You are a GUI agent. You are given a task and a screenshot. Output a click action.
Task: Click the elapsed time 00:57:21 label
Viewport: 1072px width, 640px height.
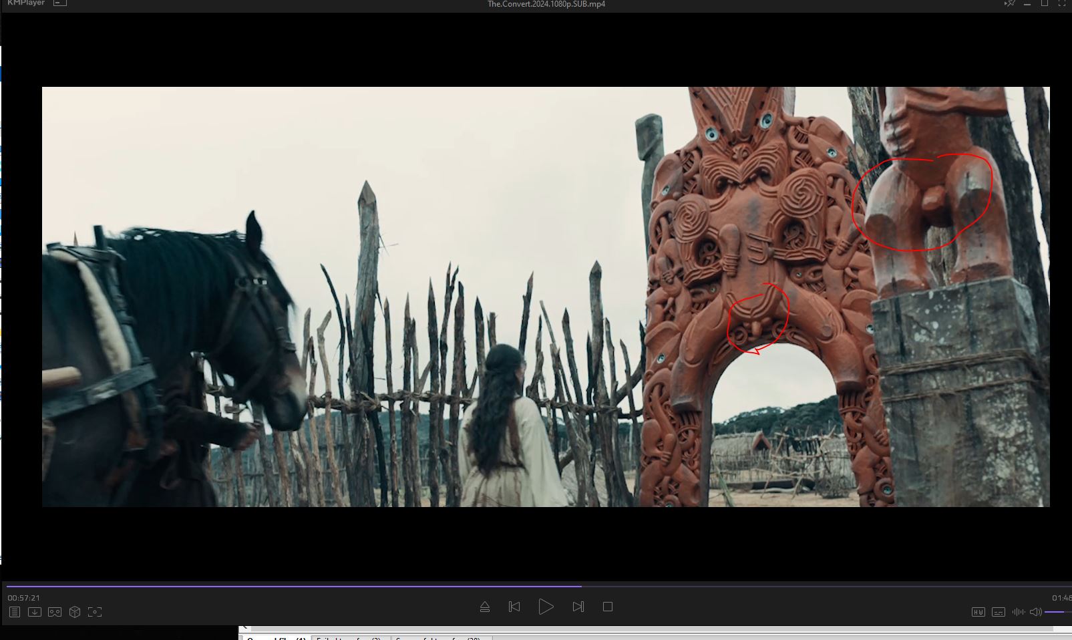coord(24,598)
